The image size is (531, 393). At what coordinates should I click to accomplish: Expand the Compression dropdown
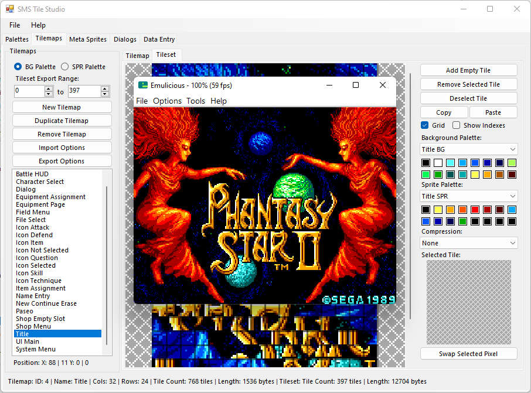coord(469,243)
